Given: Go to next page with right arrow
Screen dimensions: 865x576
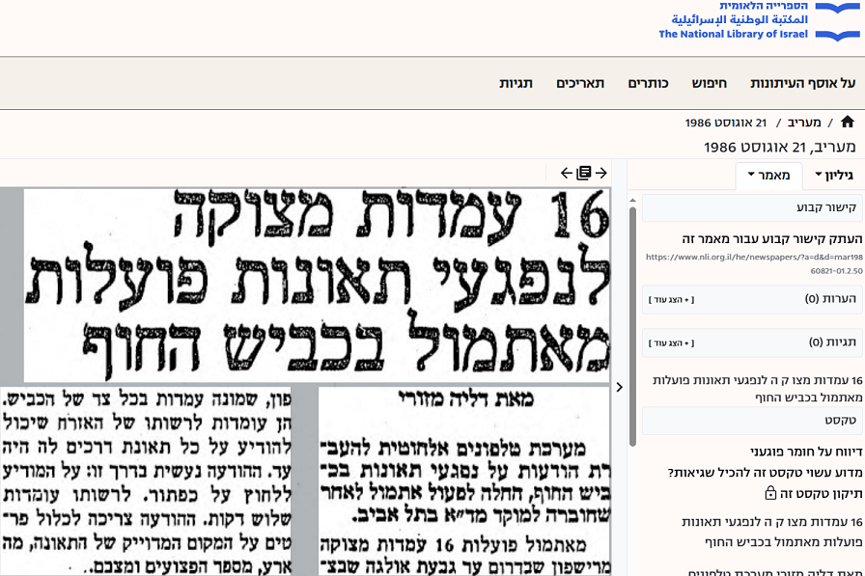Looking at the screenshot, I should pos(600,173).
